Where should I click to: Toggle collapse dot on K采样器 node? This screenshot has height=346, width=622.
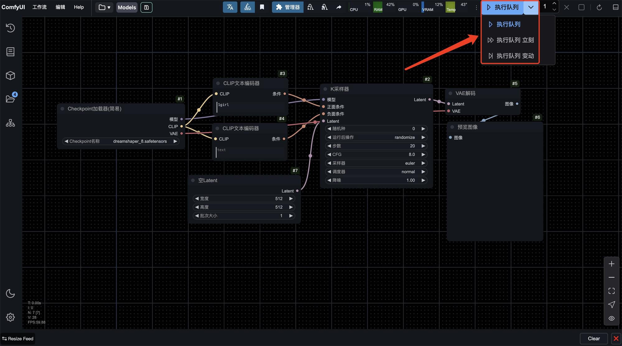[325, 89]
